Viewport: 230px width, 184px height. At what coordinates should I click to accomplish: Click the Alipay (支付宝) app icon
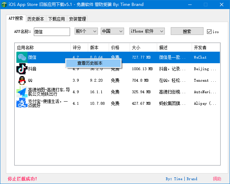click(x=22, y=103)
